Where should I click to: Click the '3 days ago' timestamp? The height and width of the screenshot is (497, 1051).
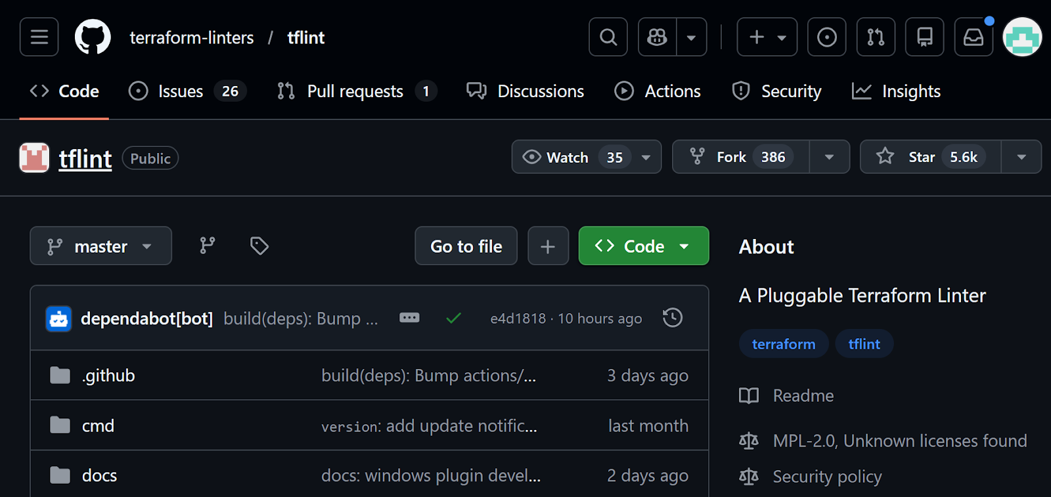pos(648,376)
